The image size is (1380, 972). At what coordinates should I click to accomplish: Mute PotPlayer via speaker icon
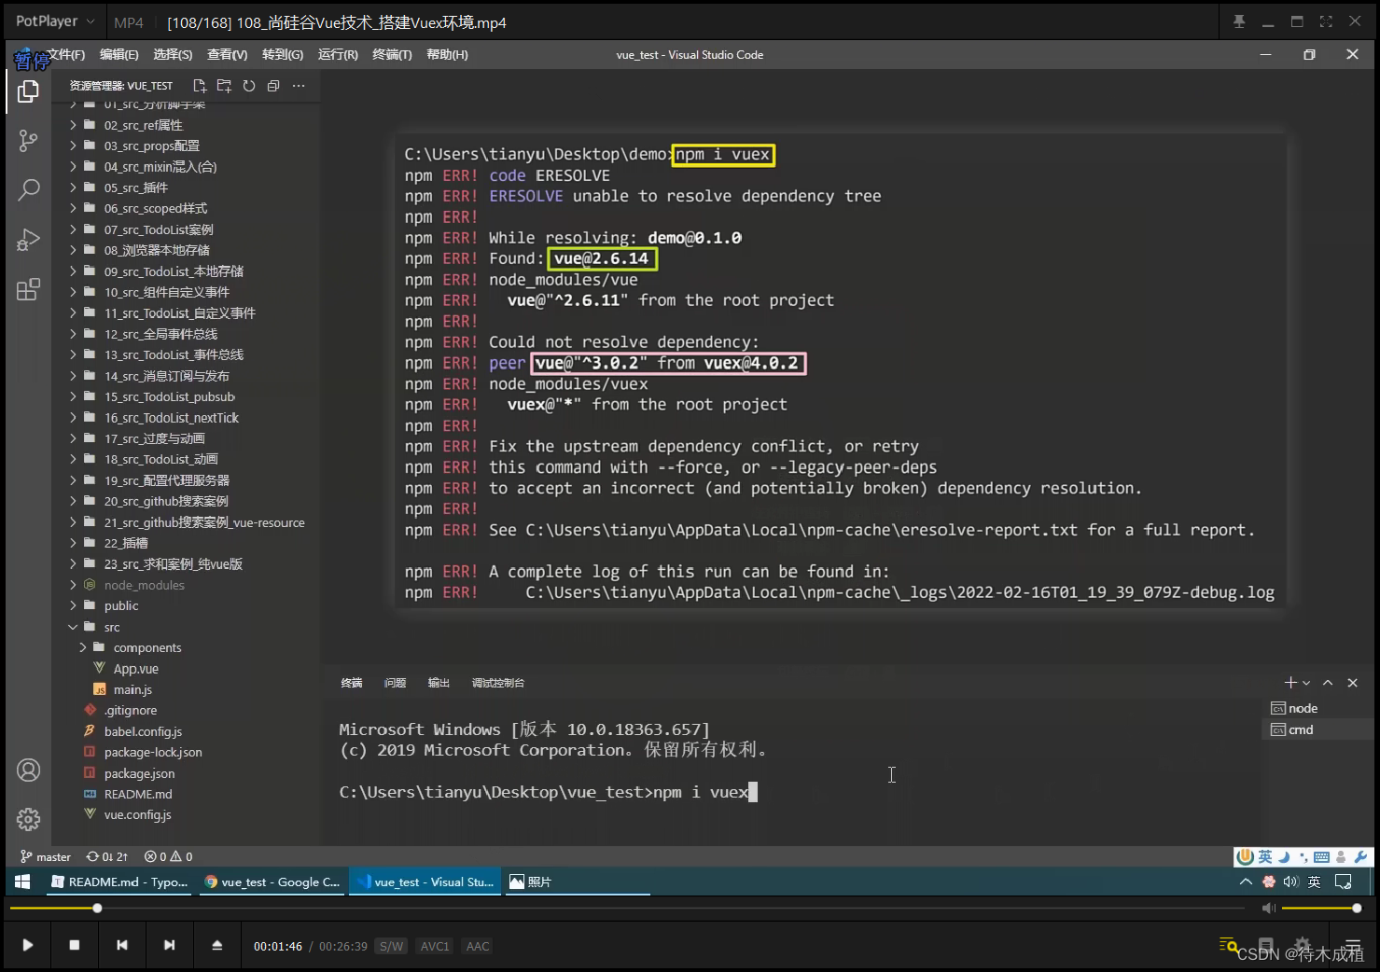(1268, 908)
